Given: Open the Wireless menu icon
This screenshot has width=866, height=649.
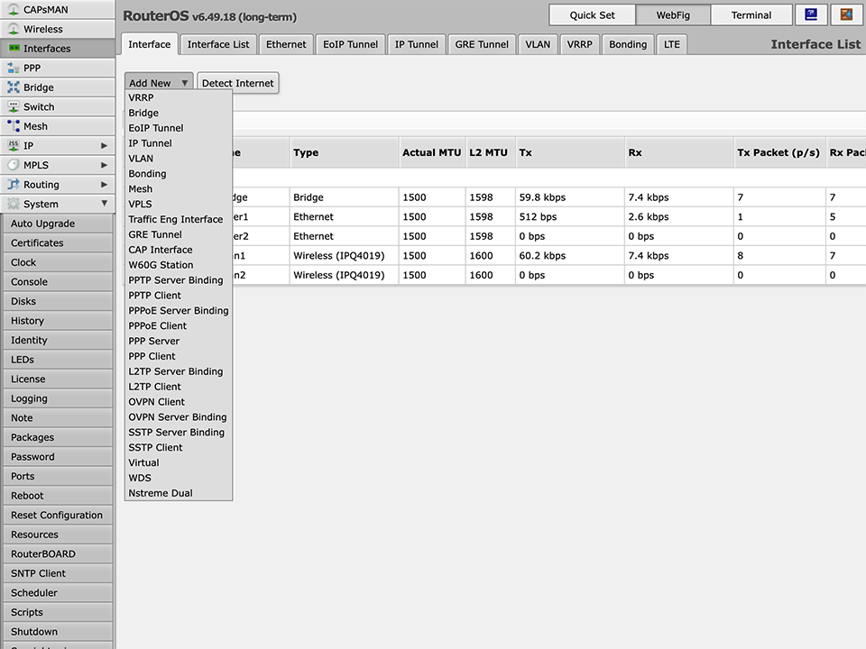Looking at the screenshot, I should coord(14,29).
